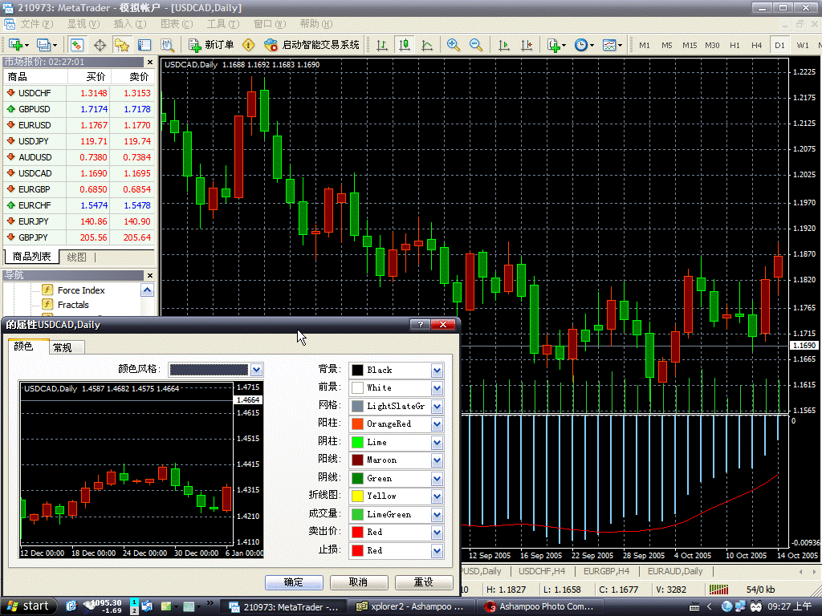
Task: Click the Red 止损 color swatch
Action: click(357, 550)
